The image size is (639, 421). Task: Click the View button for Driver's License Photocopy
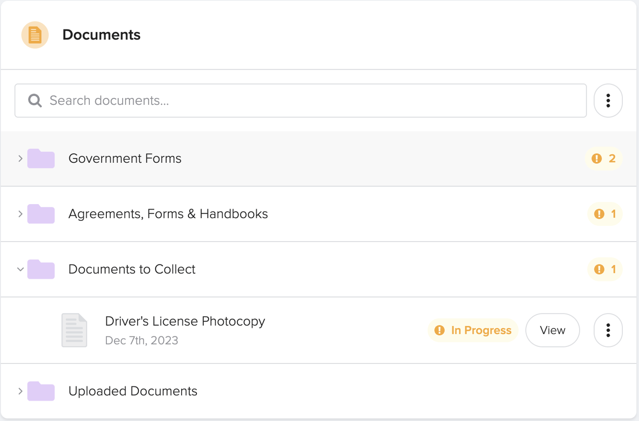552,330
